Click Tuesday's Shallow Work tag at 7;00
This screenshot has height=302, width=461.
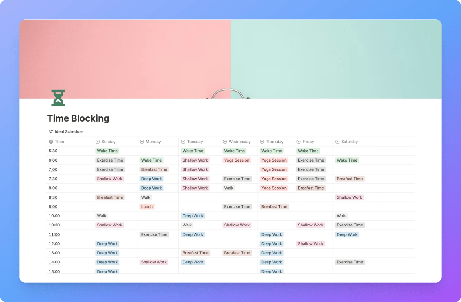[195, 169]
